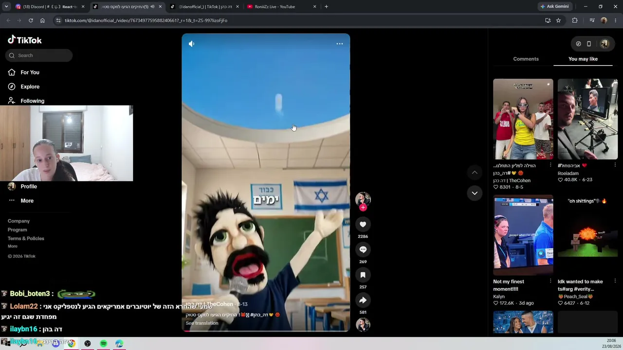This screenshot has width=623, height=350.
Task: Click the address bar URL
Action: [x=146, y=20]
